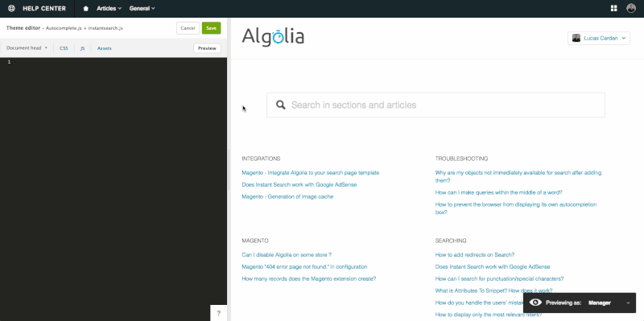644x321 pixels.
Task: Open Magento 404 error page not found article
Action: tap(304, 267)
